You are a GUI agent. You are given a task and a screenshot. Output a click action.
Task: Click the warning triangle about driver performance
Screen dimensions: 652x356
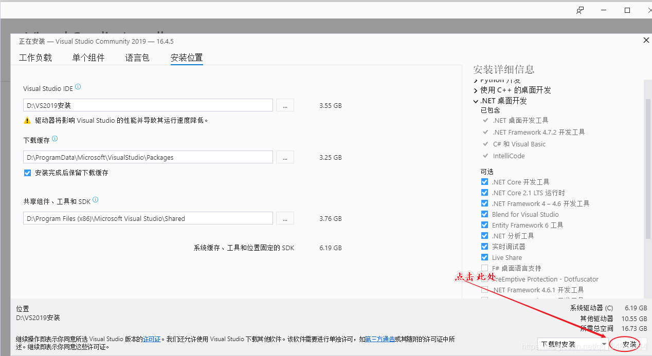coord(27,120)
